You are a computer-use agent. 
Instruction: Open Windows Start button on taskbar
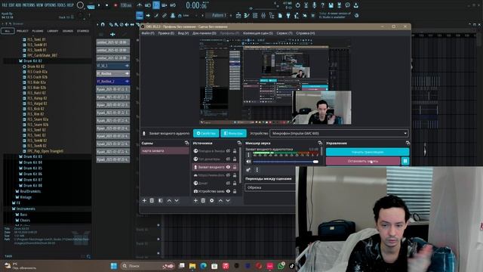(114, 266)
